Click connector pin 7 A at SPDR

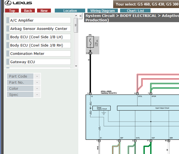tap(151, 93)
